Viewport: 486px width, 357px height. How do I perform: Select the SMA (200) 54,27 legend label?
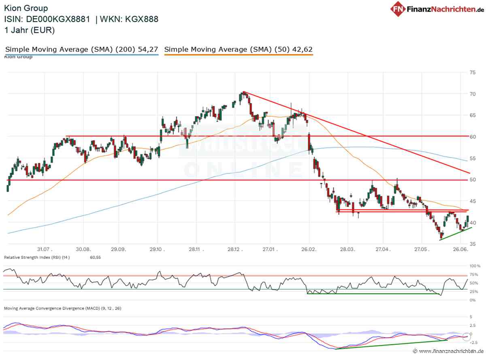81,49
